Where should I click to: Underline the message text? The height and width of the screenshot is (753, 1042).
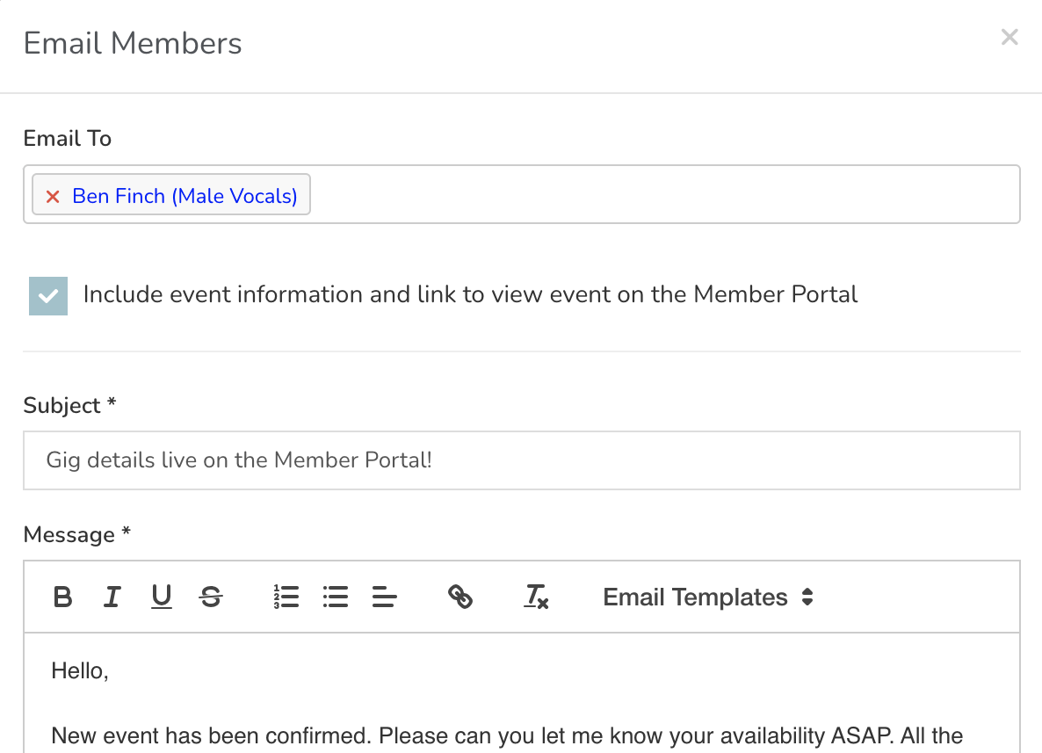click(x=161, y=597)
